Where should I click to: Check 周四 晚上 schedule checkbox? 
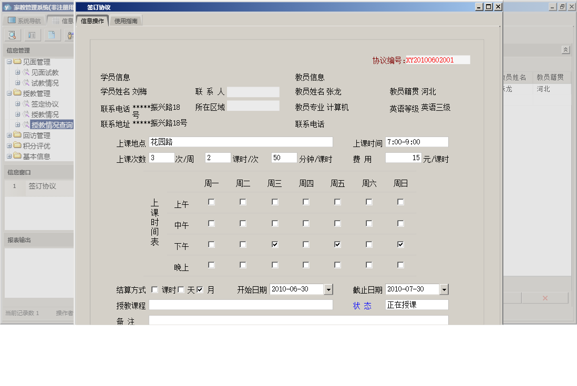(306, 265)
